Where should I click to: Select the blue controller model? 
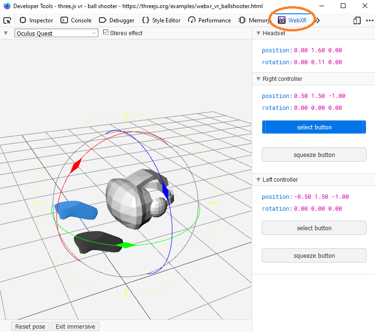(x=76, y=210)
